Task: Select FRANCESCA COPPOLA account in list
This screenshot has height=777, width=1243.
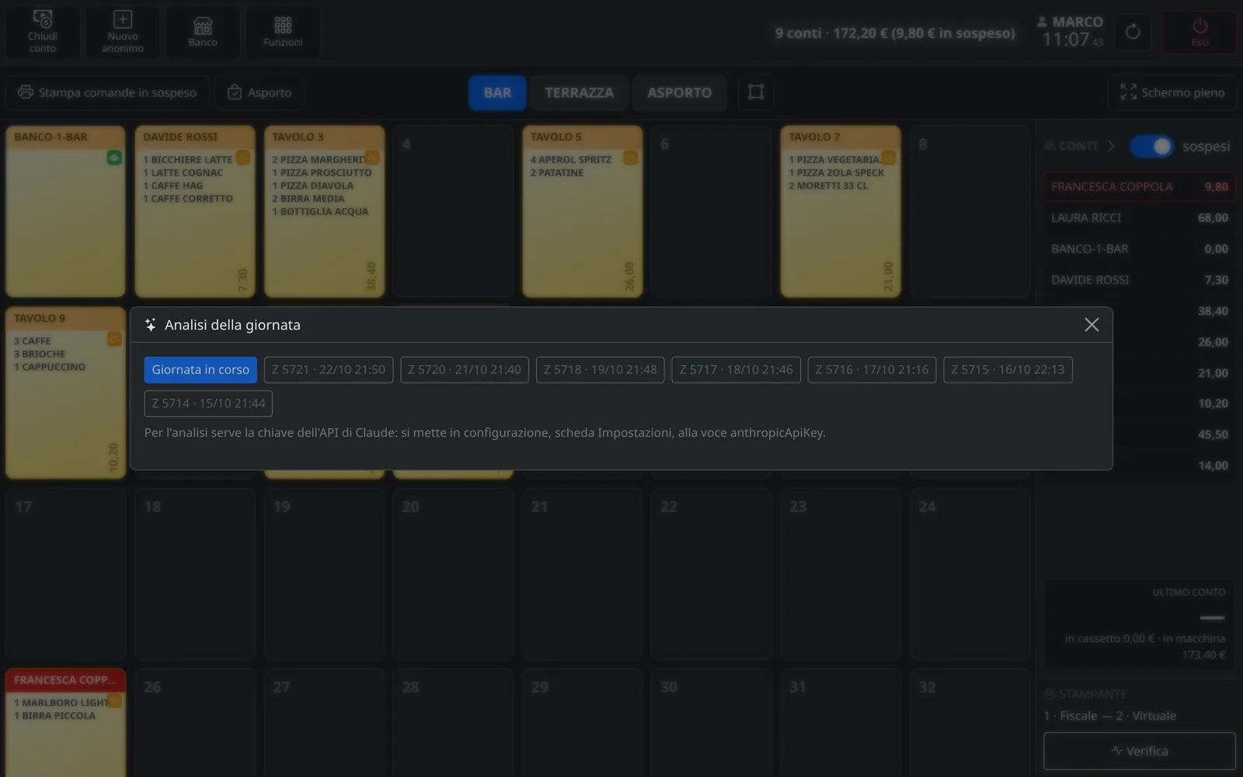Action: (x=1139, y=186)
